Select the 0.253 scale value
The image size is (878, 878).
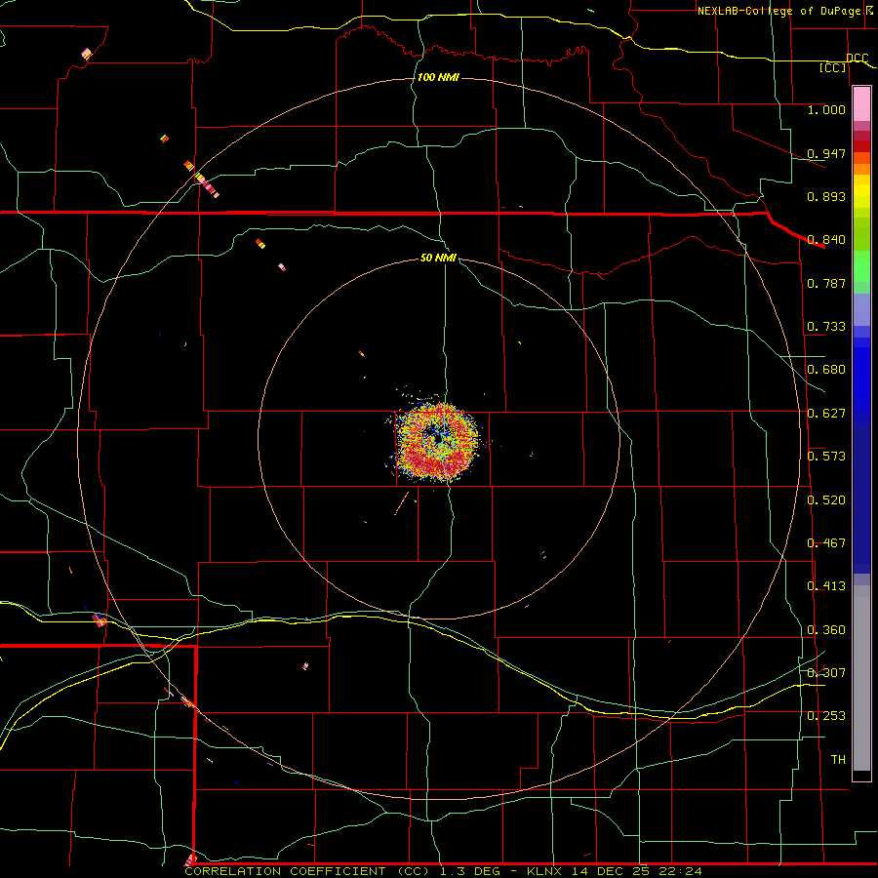click(x=826, y=716)
